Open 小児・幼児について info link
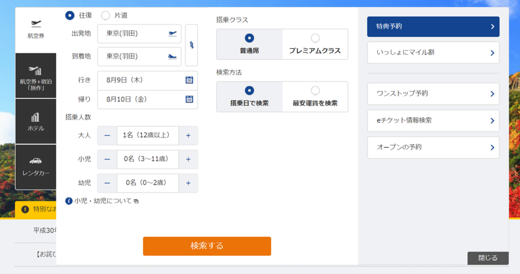The height and width of the screenshot is (274, 520). click(x=103, y=201)
